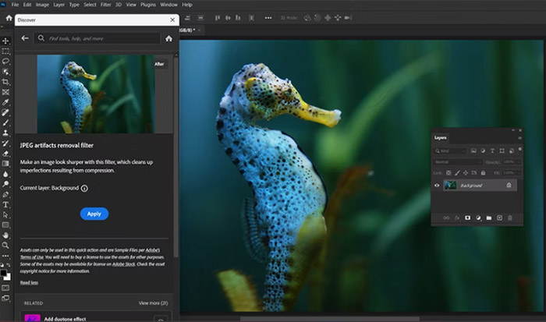This screenshot has width=546, height=322.
Task: Select the Spot Healing Brush tool
Action: coord(5,112)
